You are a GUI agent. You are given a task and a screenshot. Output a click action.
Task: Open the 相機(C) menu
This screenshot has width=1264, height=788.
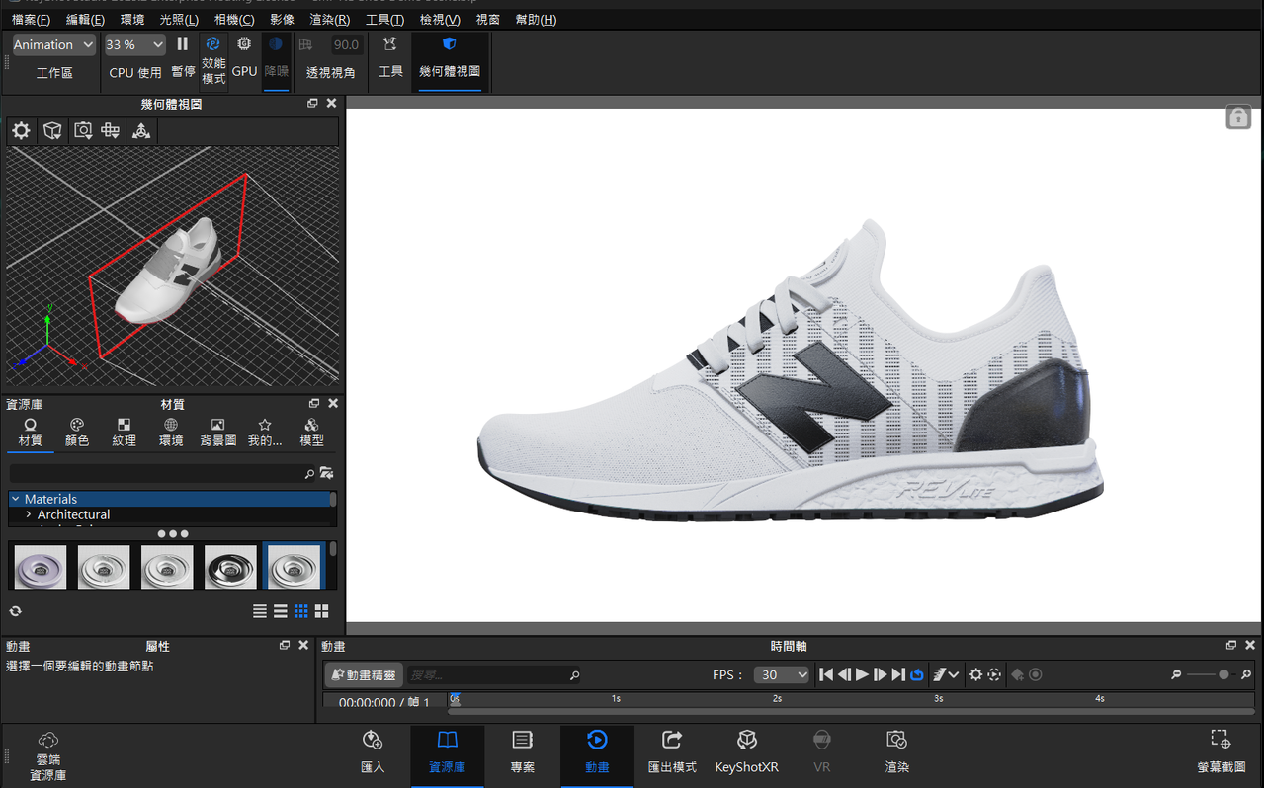(x=234, y=20)
